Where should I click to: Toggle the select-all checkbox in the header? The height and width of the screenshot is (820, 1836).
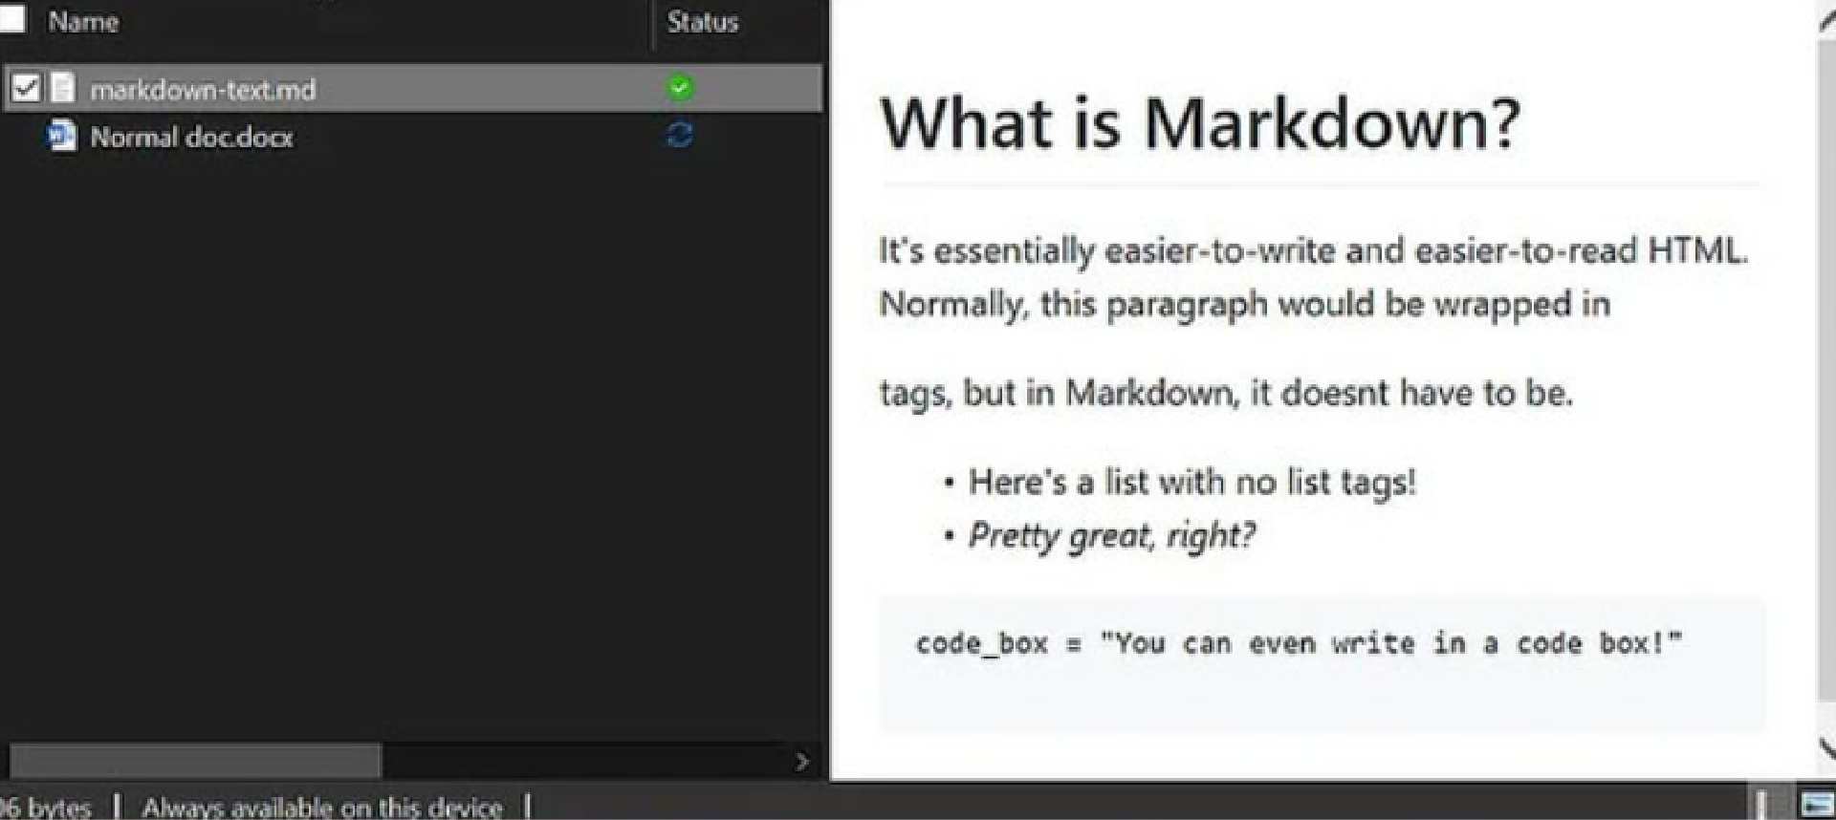coord(11,19)
